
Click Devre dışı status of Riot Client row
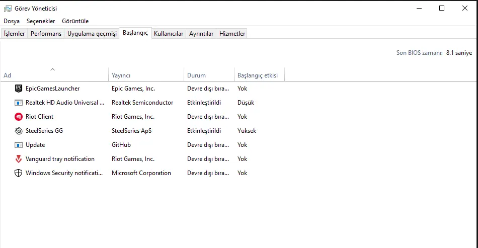click(208, 117)
